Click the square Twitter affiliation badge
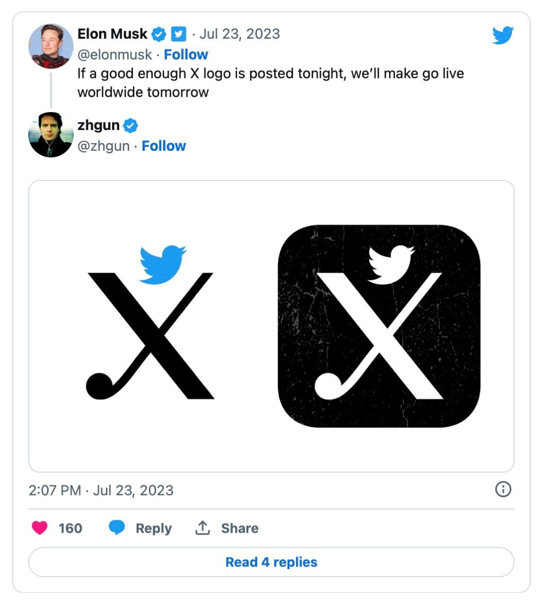Screen dimensions: 542x605 pos(178,34)
